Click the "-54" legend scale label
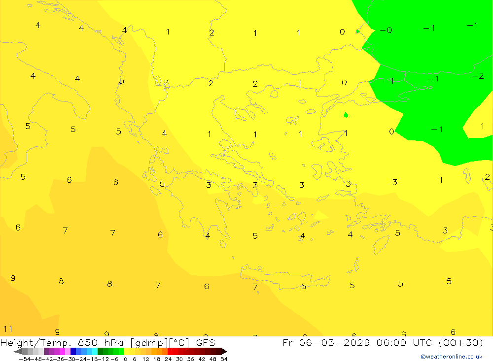 (25, 359)
